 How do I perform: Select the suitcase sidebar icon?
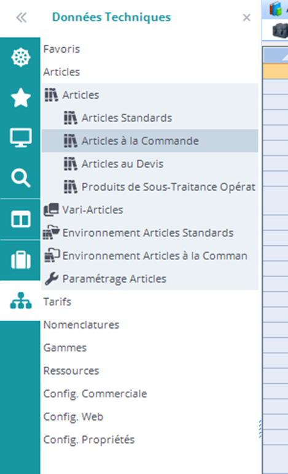tap(21, 259)
